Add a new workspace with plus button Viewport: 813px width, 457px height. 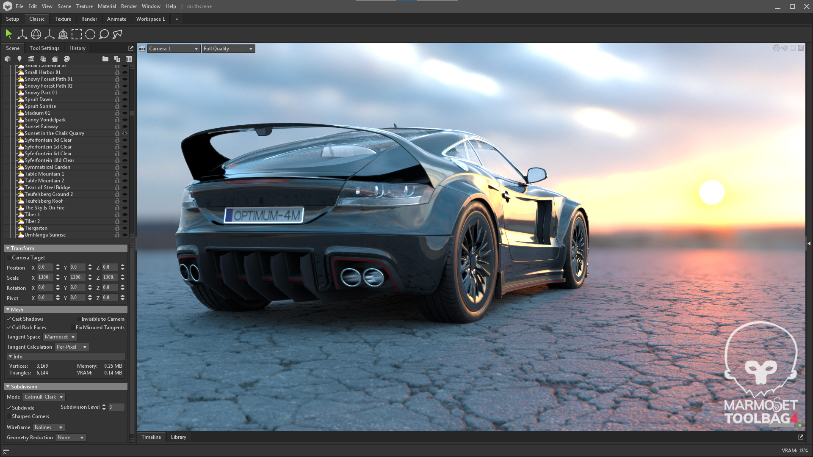[x=177, y=19]
